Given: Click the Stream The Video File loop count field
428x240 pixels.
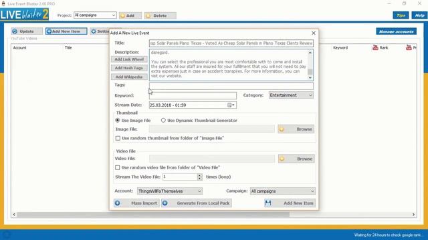Looking at the screenshot, I should tap(180, 177).
